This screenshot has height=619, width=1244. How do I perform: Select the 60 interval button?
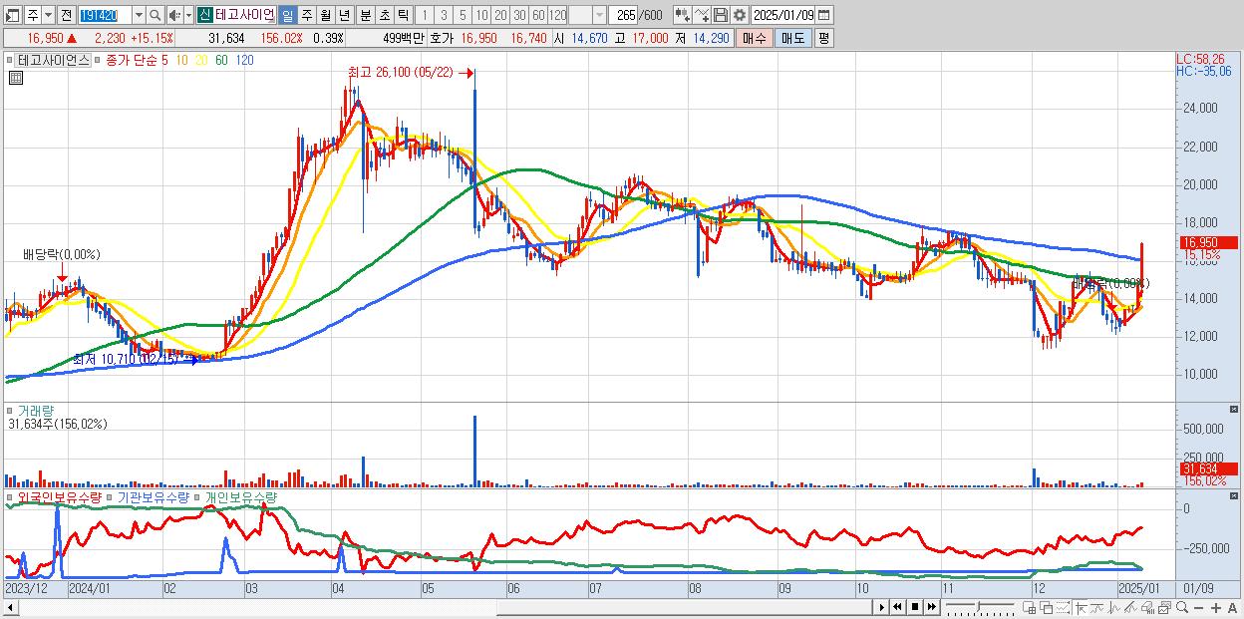tap(538, 15)
